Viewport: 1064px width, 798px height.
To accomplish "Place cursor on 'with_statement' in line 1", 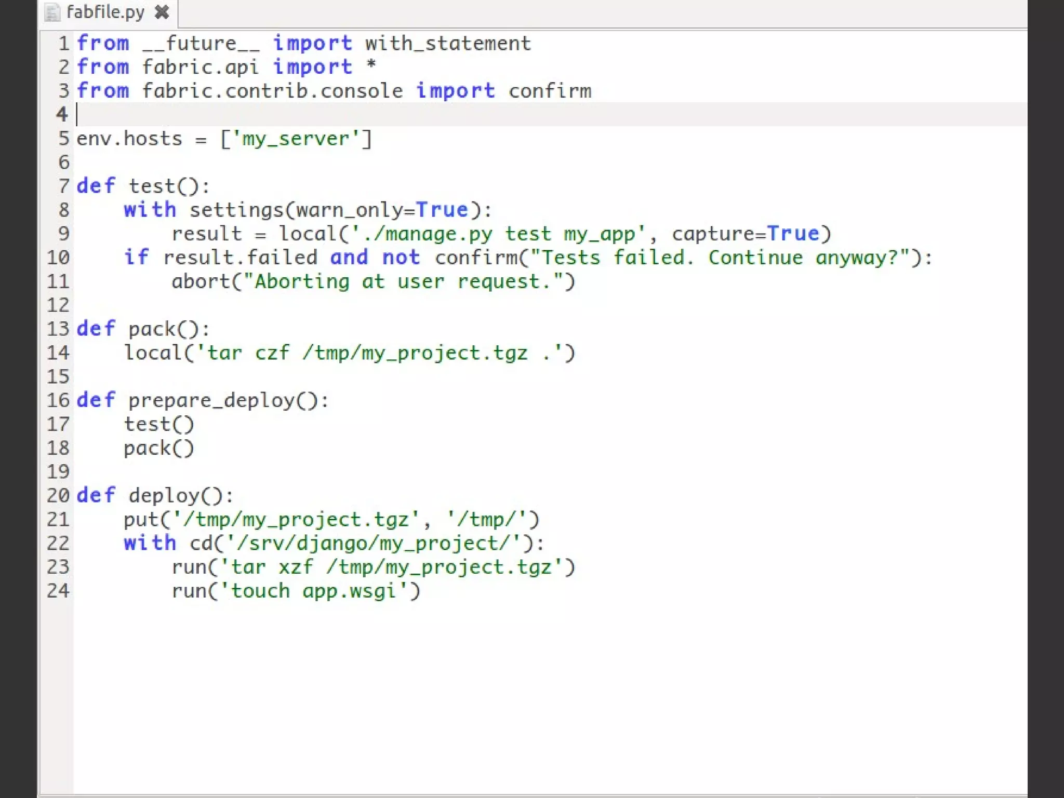I will pos(448,44).
